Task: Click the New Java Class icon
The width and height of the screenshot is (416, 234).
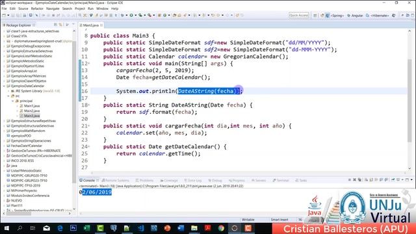Action: coord(164,16)
